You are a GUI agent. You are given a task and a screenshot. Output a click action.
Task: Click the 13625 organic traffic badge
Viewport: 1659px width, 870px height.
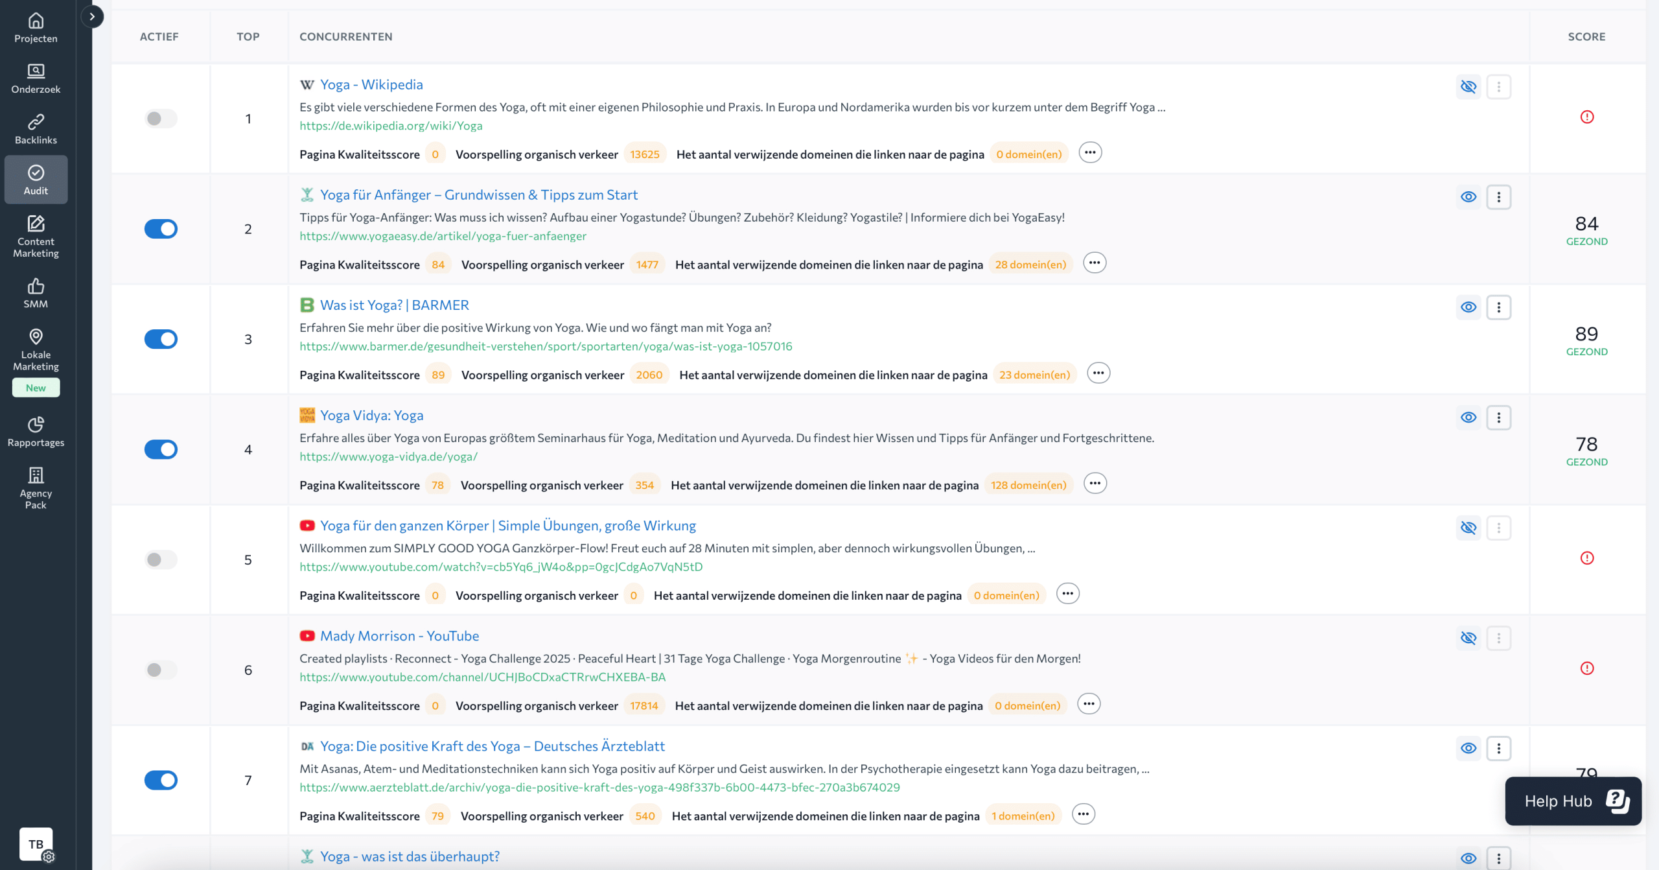click(x=645, y=154)
